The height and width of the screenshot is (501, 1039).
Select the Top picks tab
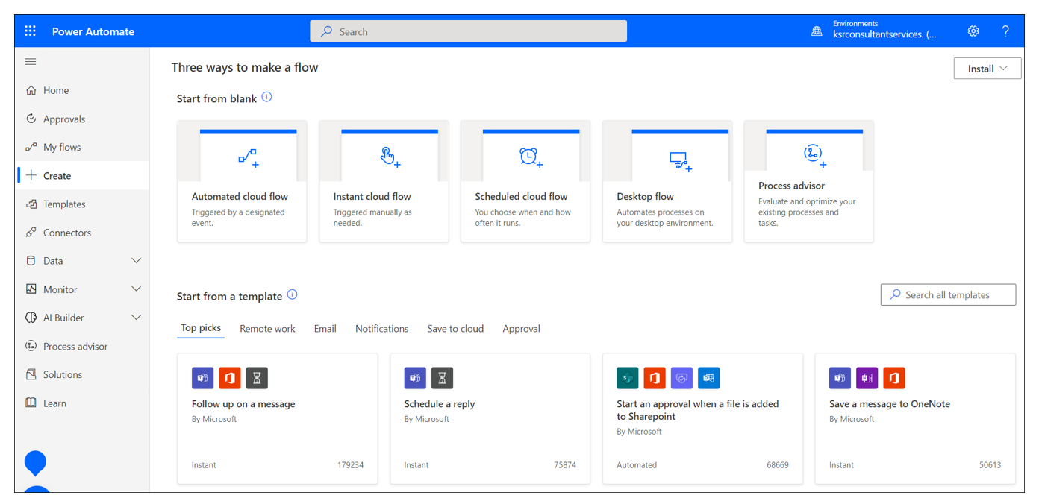coord(201,328)
